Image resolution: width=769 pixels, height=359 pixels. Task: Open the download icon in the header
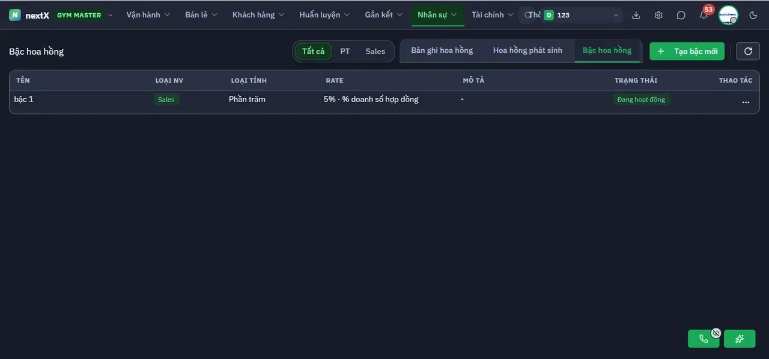click(x=636, y=15)
